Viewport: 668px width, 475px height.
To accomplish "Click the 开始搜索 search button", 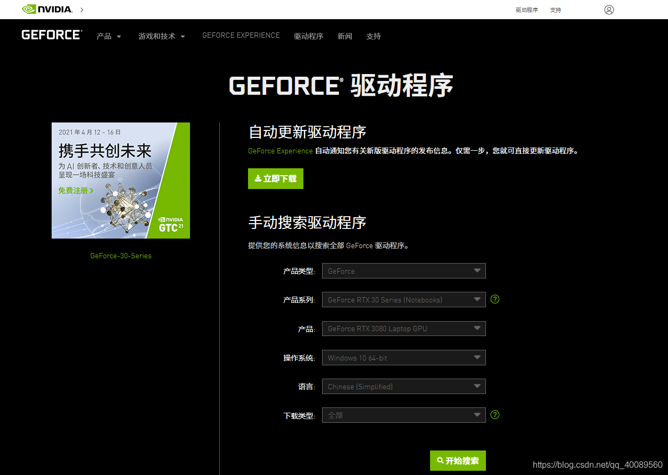I will point(458,461).
